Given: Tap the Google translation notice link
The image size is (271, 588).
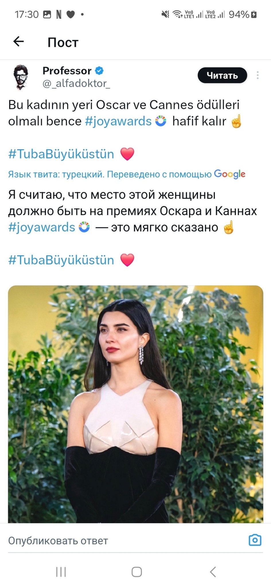Looking at the screenshot, I should [126, 174].
